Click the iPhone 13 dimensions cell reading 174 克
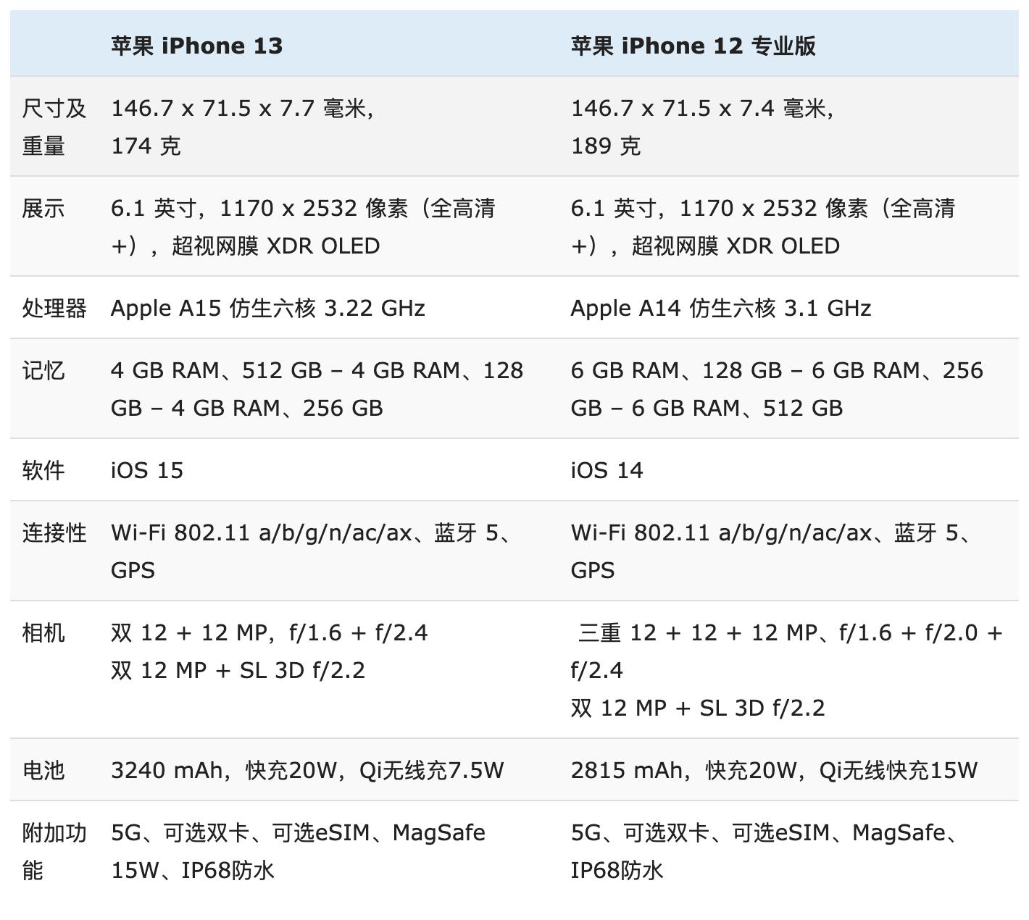 pyautogui.click(x=243, y=127)
